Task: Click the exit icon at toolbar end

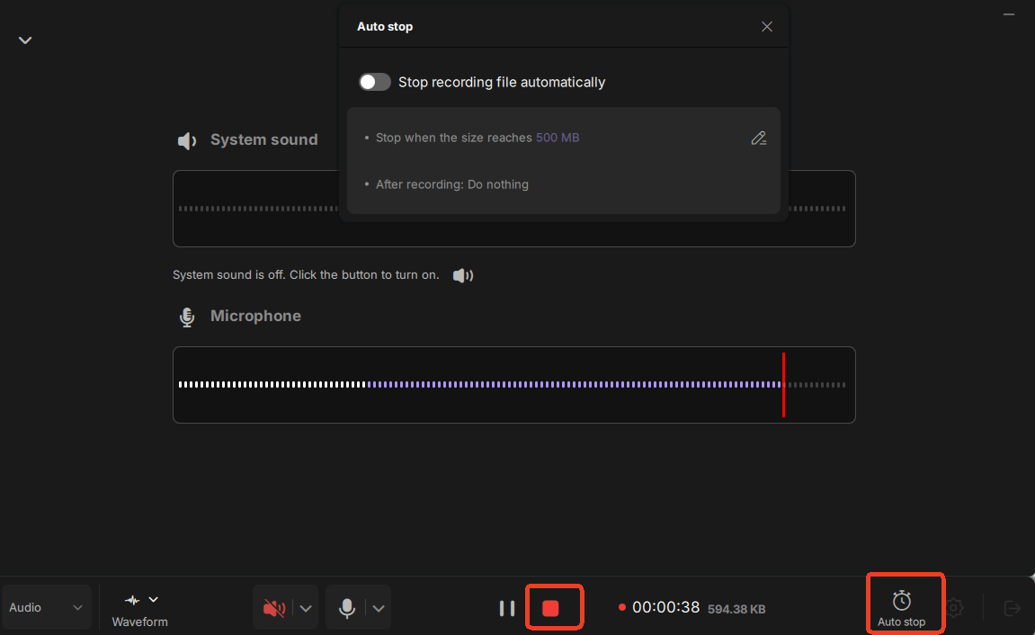Action: point(1012,608)
